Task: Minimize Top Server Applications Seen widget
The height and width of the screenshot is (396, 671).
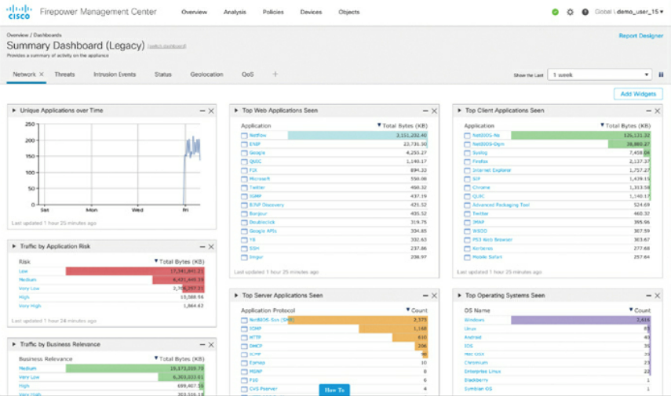Action: pyautogui.click(x=425, y=296)
